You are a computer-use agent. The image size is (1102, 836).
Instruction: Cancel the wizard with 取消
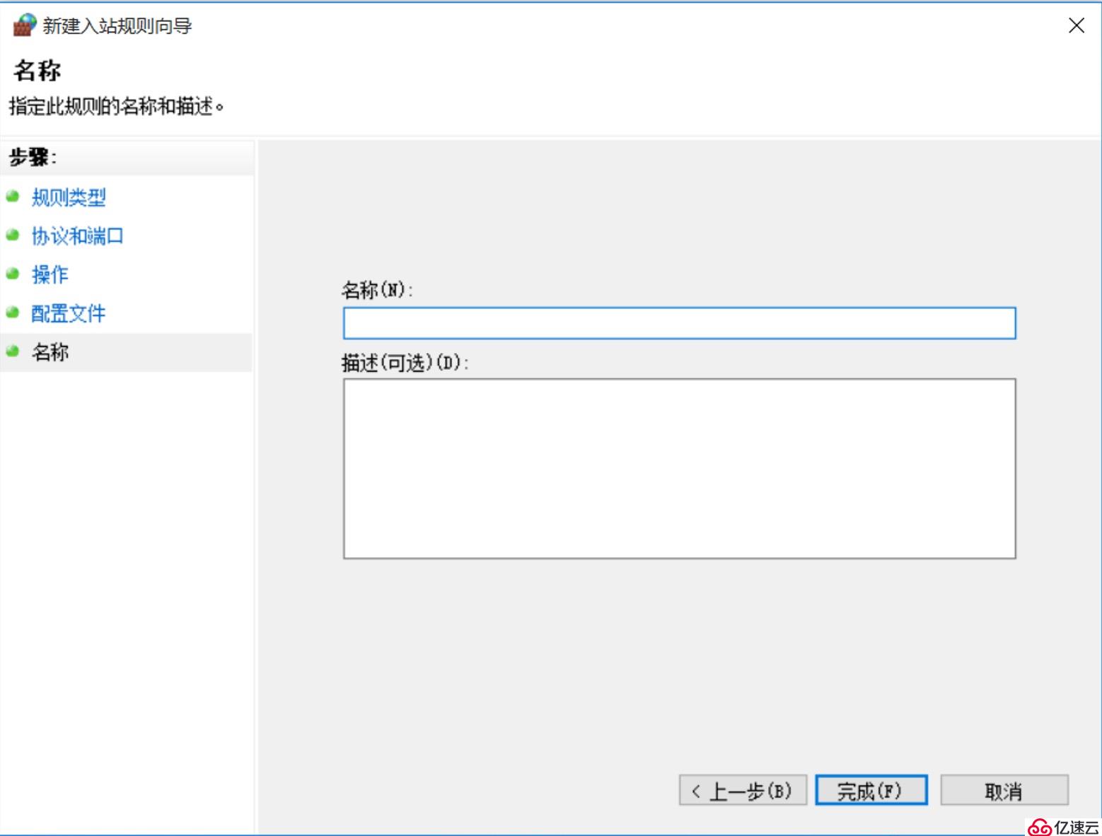(1004, 790)
